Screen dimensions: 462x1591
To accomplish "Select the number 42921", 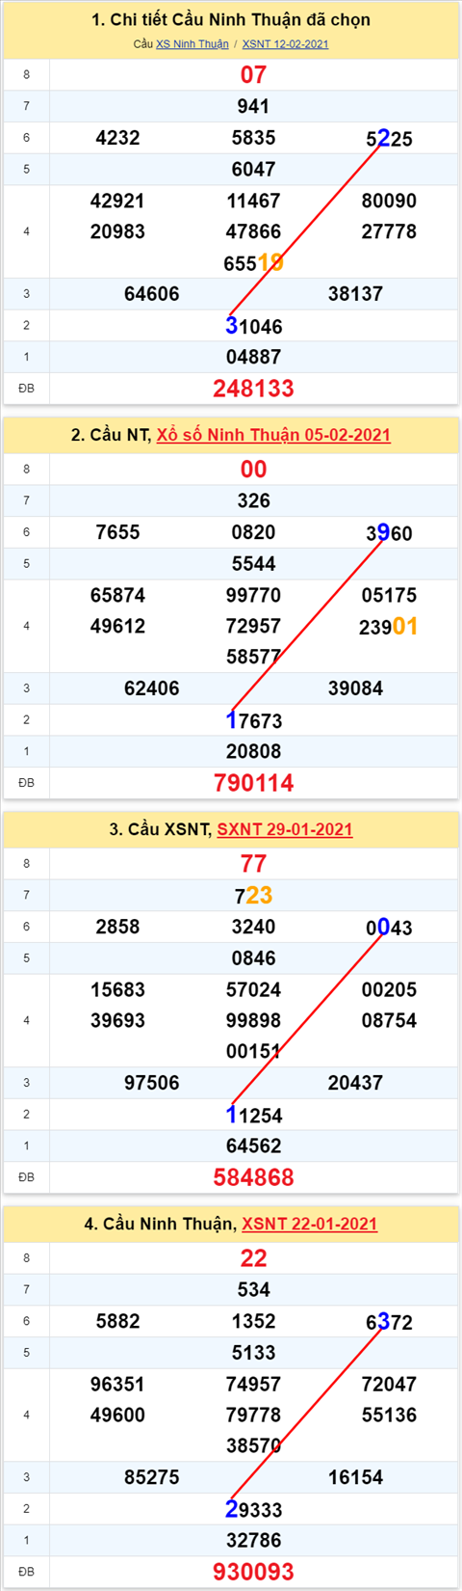I will pos(117,201).
